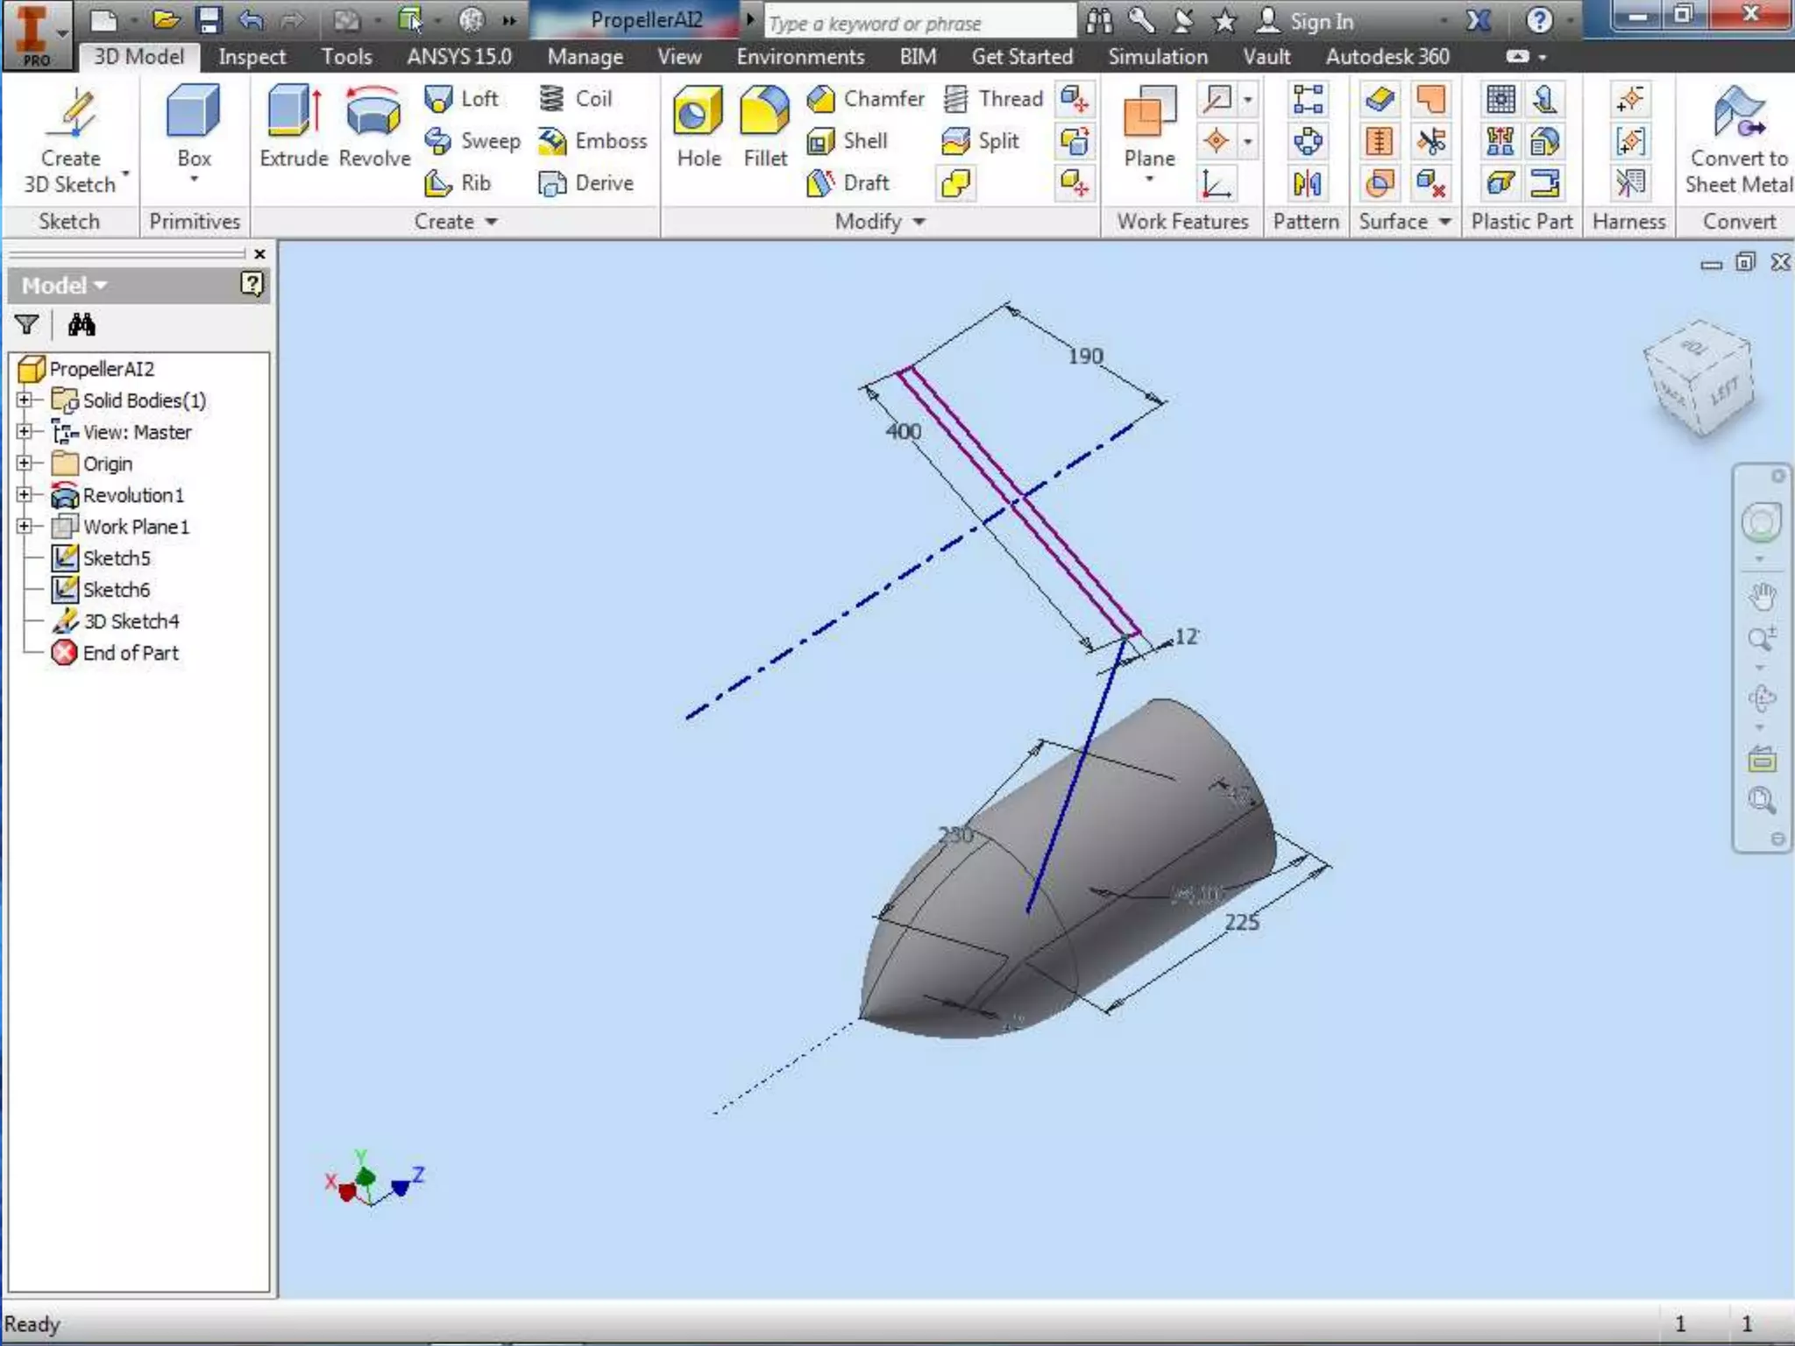Open the Environments ribbon tab
The image size is (1795, 1346).
(x=799, y=57)
